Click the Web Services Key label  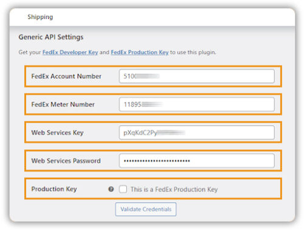57,133
